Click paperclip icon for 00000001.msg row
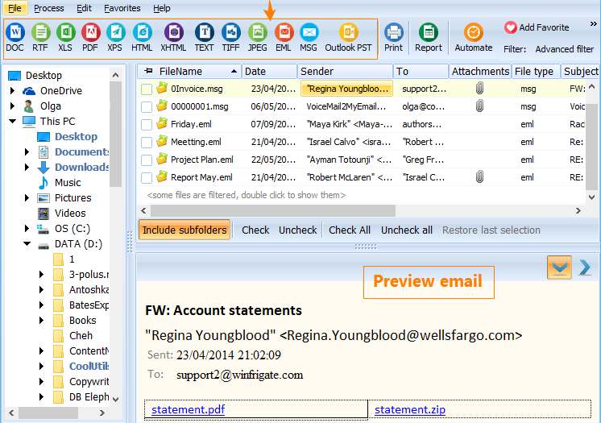The image size is (601, 423). [479, 106]
